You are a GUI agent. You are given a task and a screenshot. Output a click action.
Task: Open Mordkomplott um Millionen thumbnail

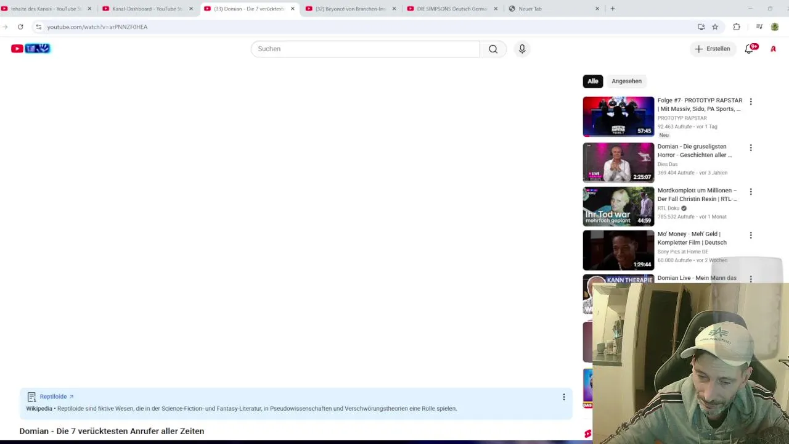pos(618,207)
